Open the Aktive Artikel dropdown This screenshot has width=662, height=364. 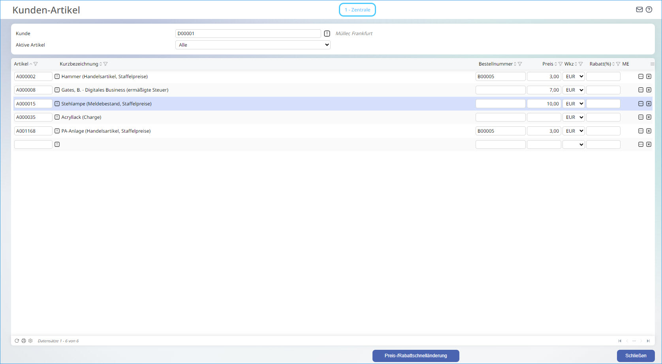pos(253,45)
